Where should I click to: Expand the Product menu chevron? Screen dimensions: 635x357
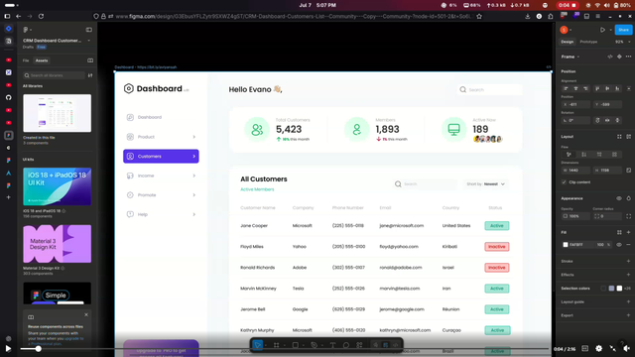pos(194,137)
